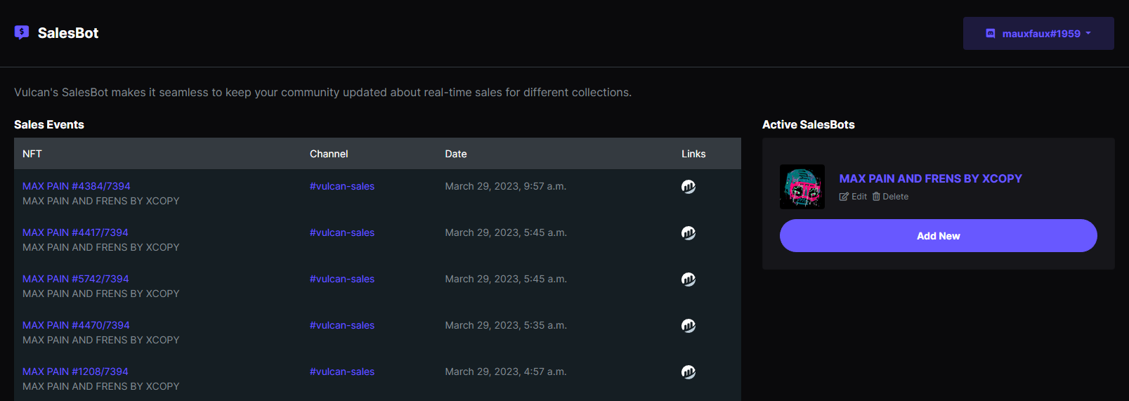Click date March 29, 2023, 5:35 a.m.

tap(506, 325)
